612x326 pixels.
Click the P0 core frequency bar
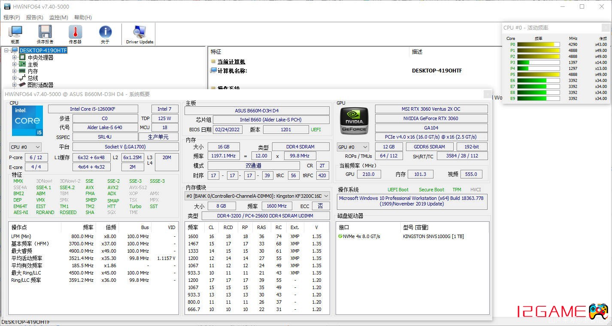click(539, 44)
